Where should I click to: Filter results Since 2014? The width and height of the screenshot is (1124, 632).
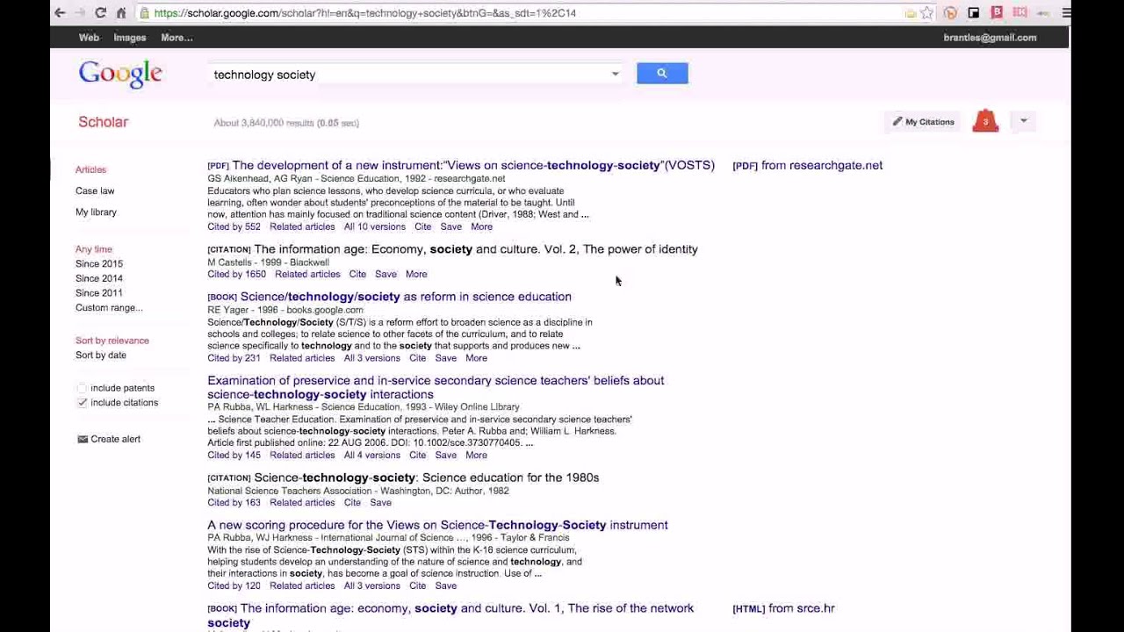pyautogui.click(x=99, y=278)
